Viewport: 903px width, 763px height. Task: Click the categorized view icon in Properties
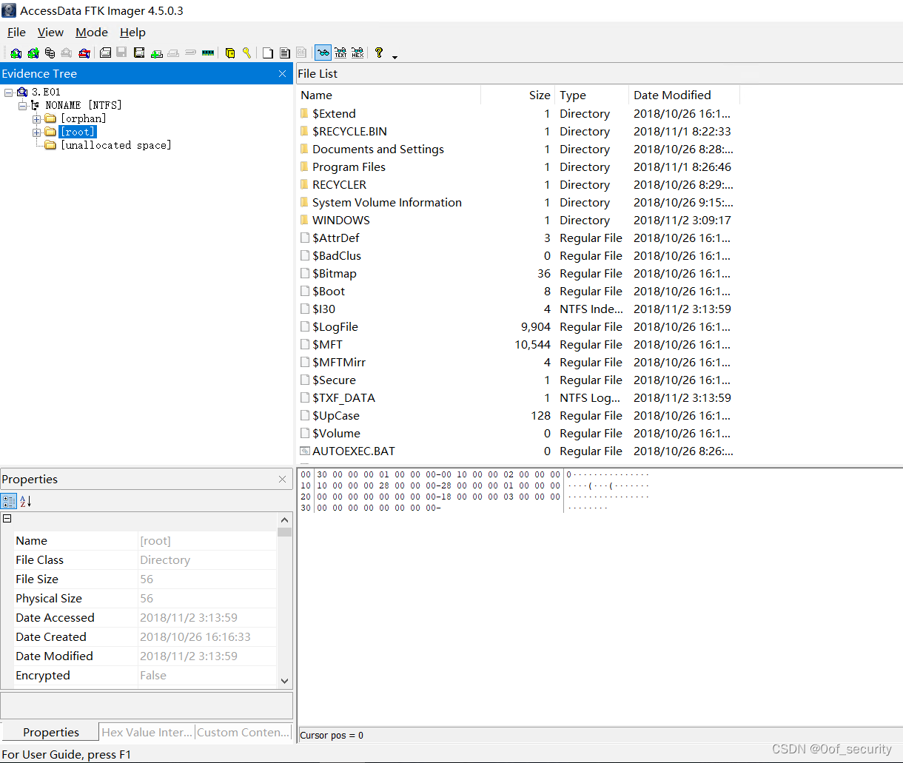click(x=8, y=501)
